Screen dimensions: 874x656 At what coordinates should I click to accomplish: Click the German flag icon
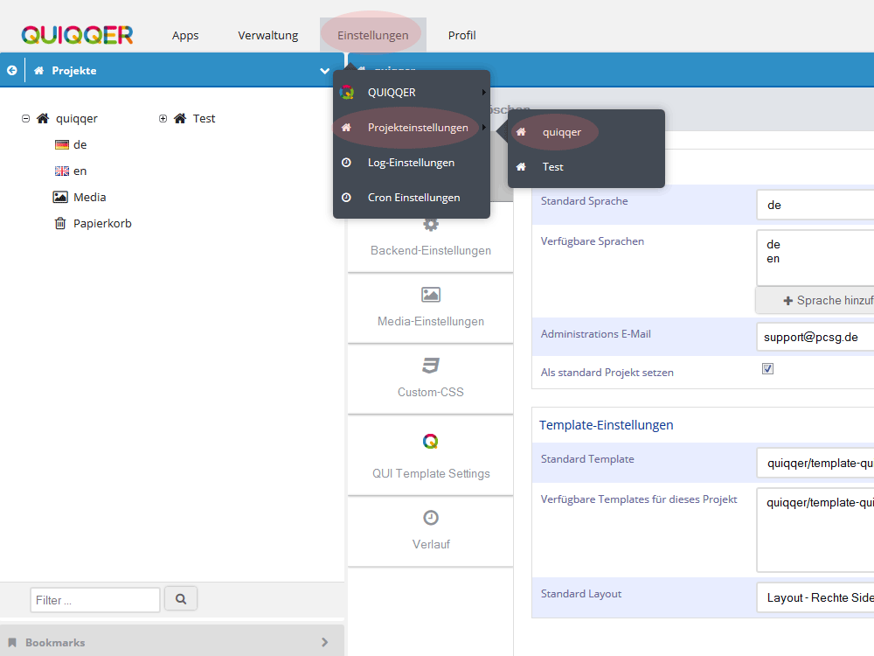point(62,145)
